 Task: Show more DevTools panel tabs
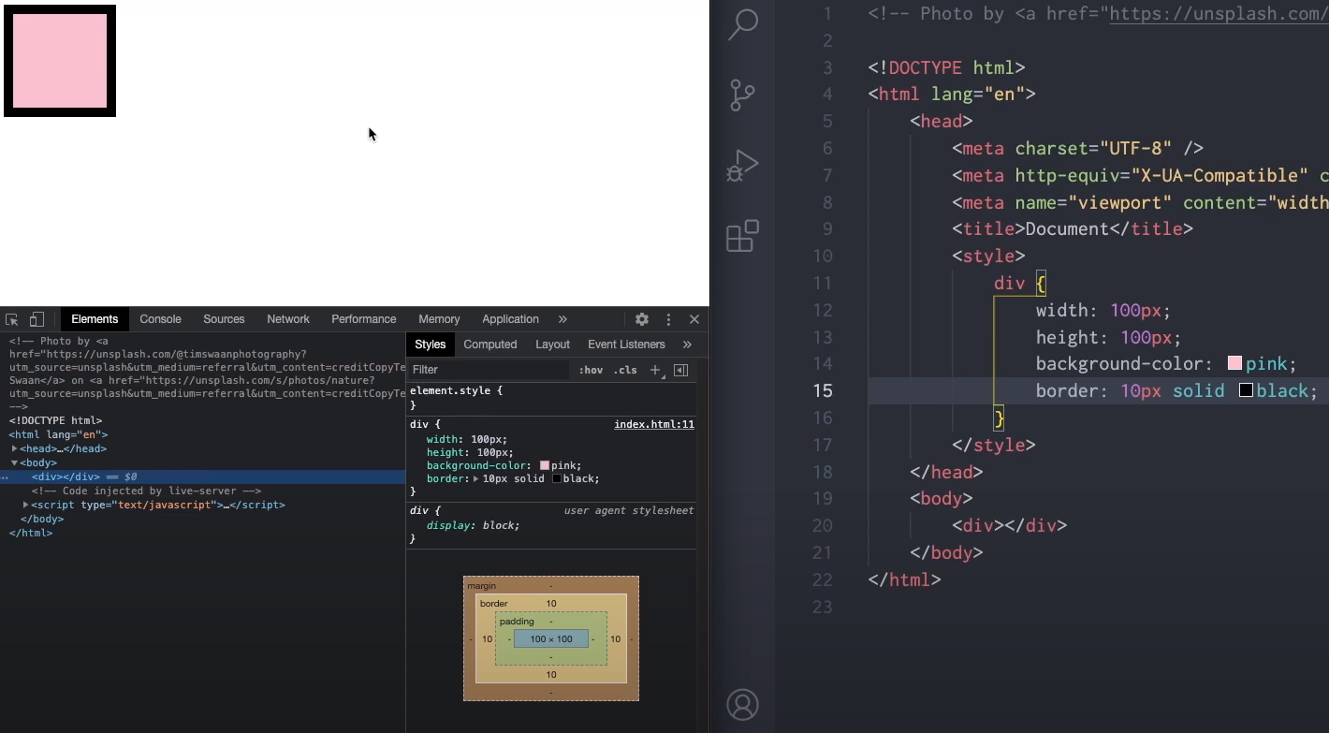562,319
